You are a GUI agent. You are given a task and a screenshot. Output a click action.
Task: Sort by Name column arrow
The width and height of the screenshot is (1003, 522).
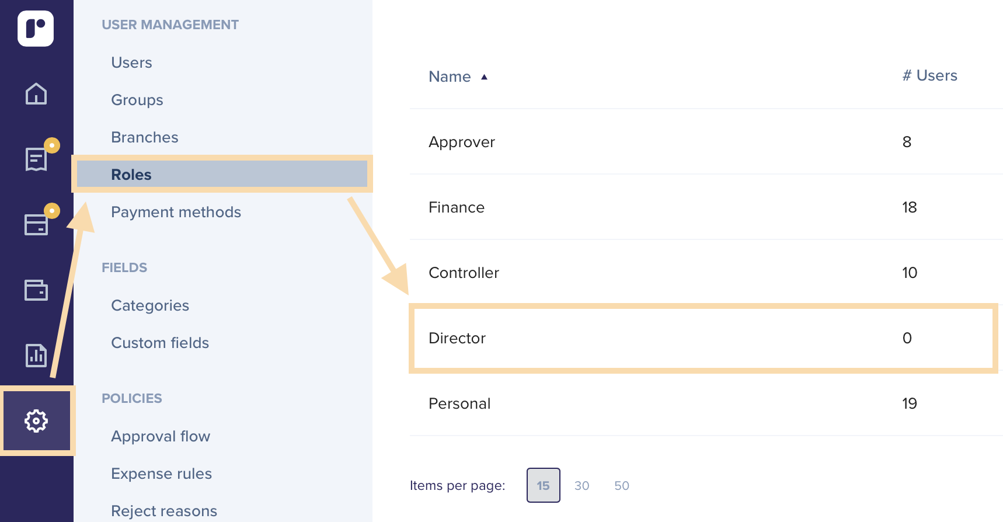pyautogui.click(x=484, y=76)
